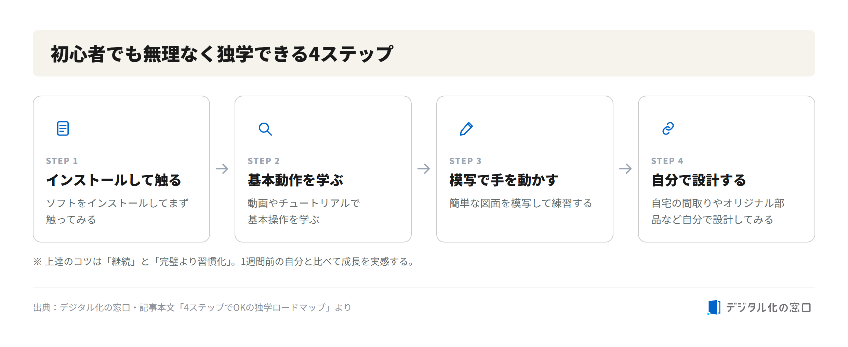Click the document icon in Step 1
848x347 pixels.
click(x=63, y=128)
